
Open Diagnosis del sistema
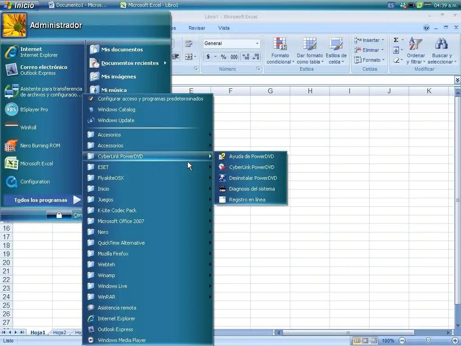[251, 189]
